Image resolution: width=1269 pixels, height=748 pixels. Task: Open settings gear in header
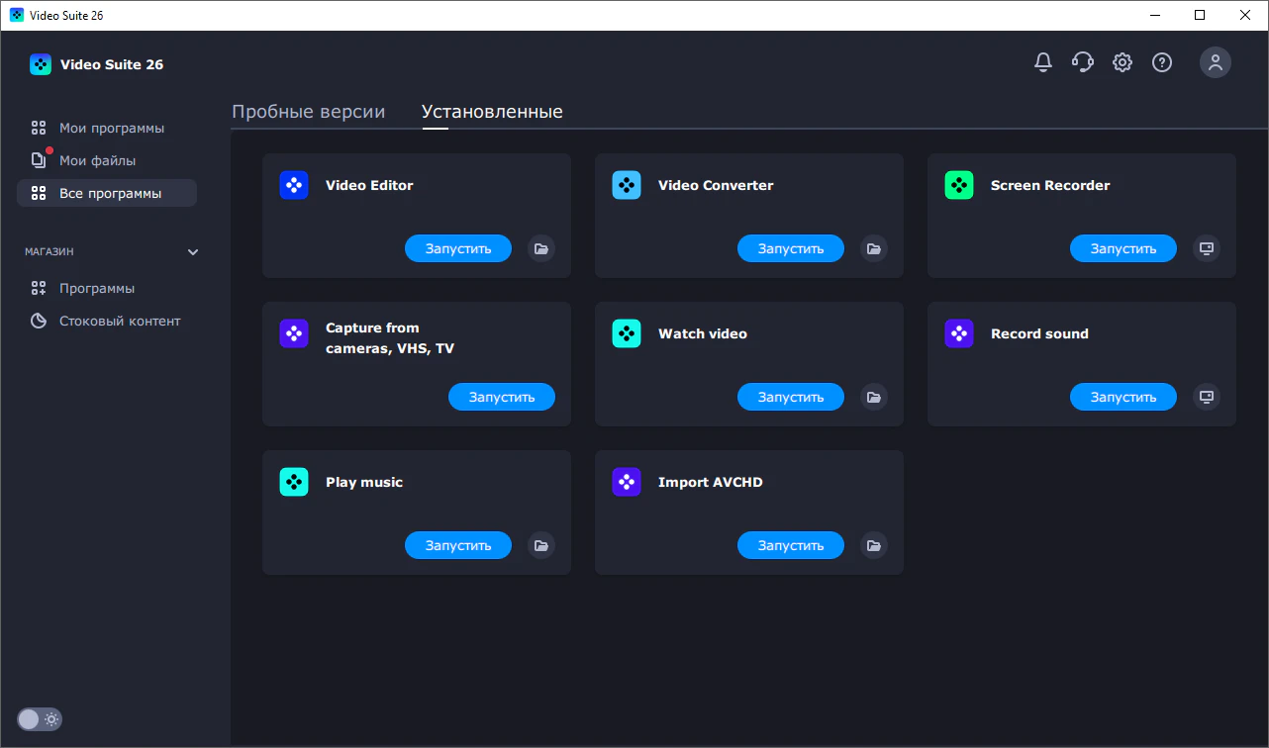(x=1123, y=62)
